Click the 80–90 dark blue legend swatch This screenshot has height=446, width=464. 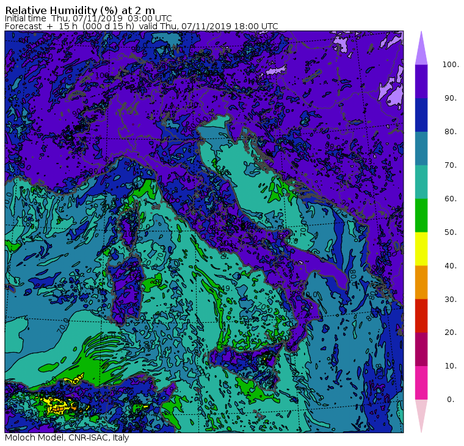(x=421, y=115)
